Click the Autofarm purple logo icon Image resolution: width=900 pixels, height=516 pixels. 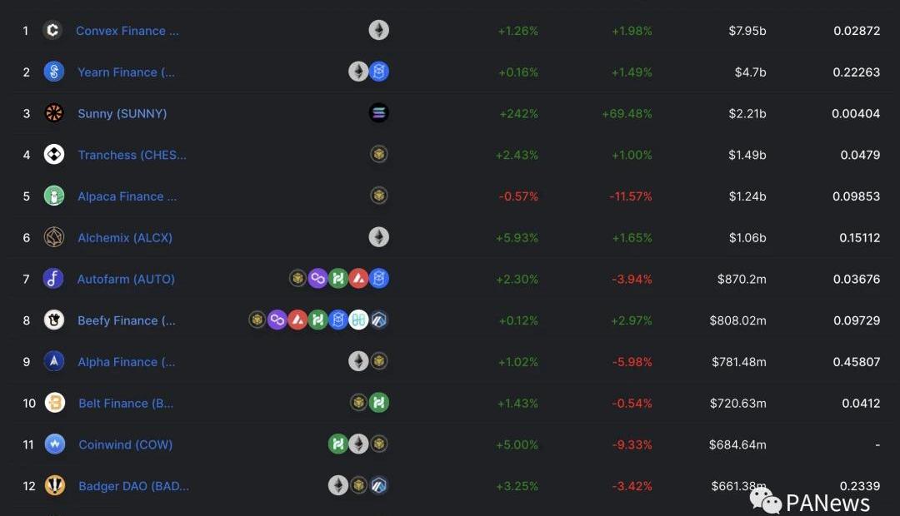53,279
